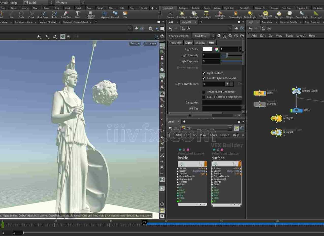Add a GI Light
The width and height of the screenshot is (324, 236).
[x=289, y=15]
